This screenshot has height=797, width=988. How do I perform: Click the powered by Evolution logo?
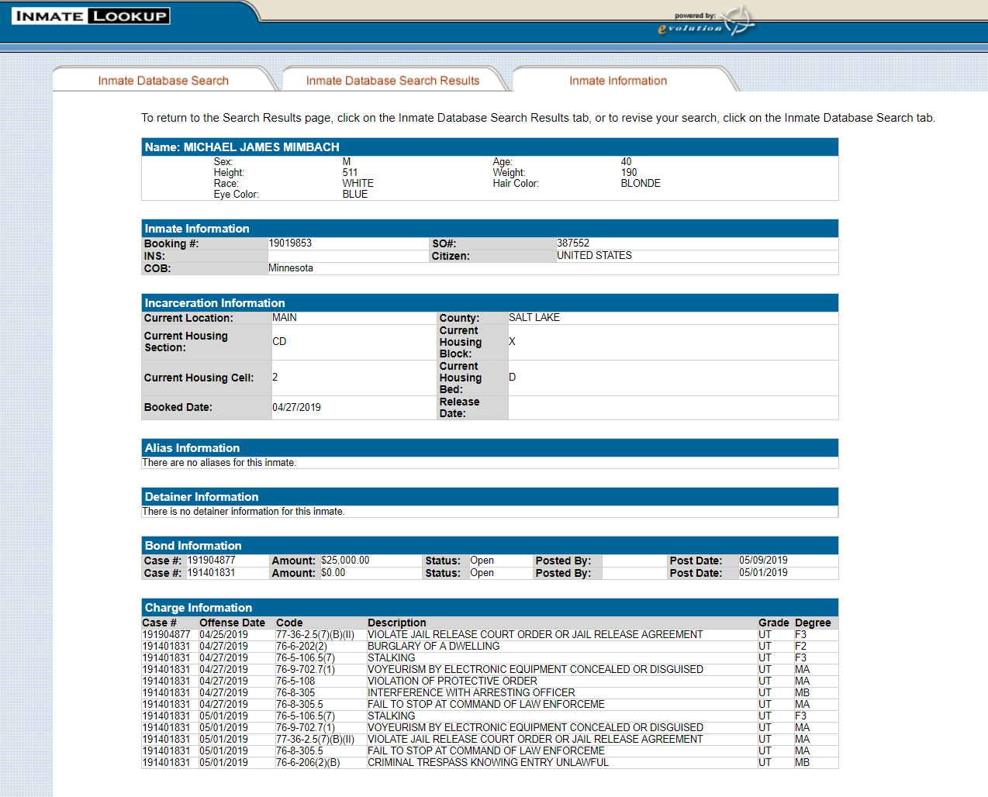pos(704,22)
